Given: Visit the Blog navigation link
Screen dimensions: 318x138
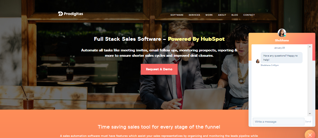Looking at the screenshot, I should pos(235,15).
